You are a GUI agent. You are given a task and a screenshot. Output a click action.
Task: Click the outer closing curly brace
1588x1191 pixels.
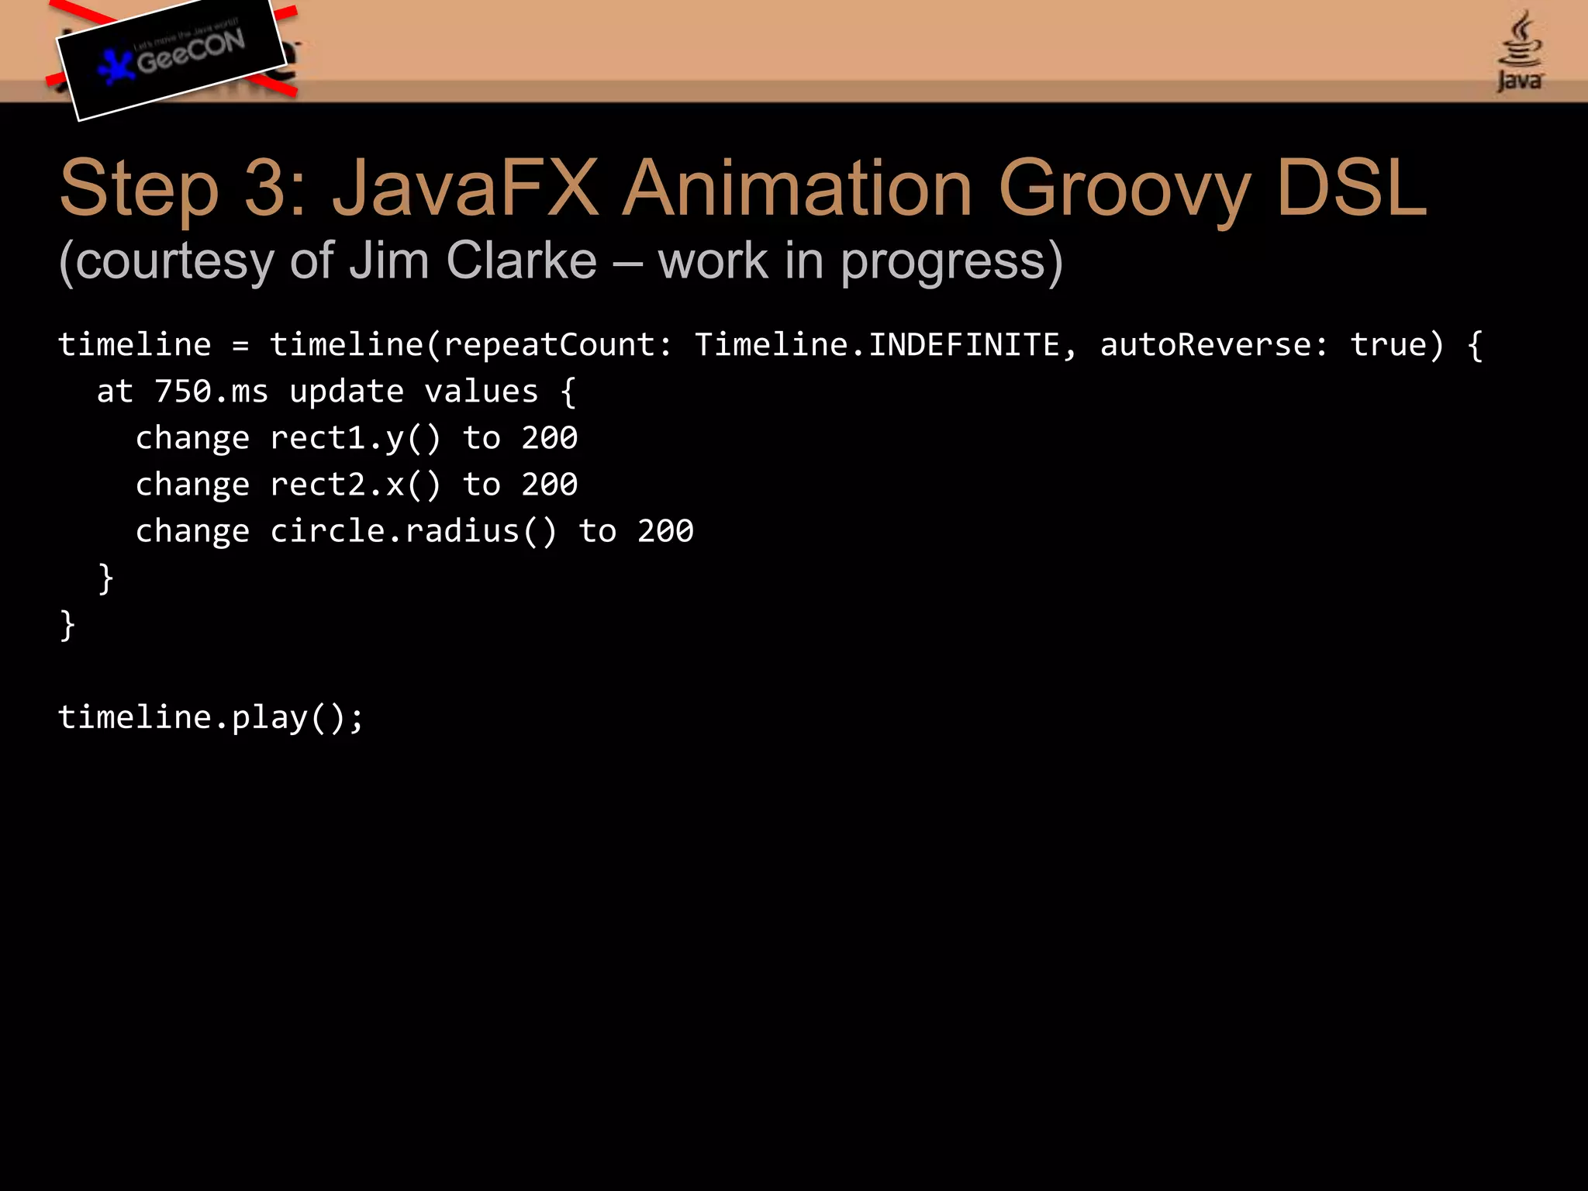pyautogui.click(x=67, y=625)
